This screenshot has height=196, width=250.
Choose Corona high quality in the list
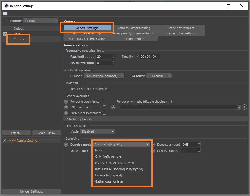coord(121,175)
